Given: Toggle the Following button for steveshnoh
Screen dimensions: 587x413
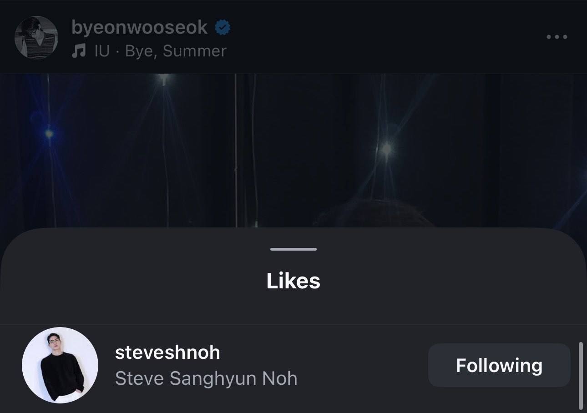Looking at the screenshot, I should [499, 365].
